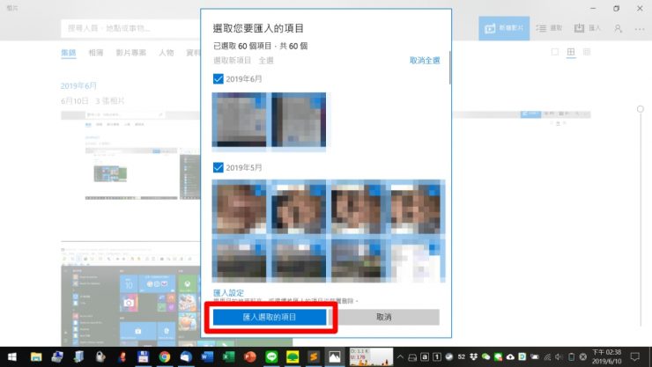Click the 匯入選取的項目 button
Viewport: 652px width, 367px height.
(x=270, y=317)
